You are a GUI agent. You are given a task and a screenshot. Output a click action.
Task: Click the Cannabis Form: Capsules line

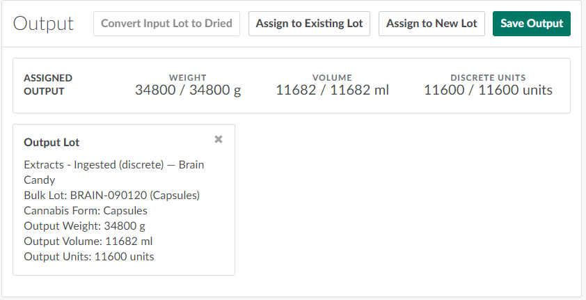tap(86, 210)
